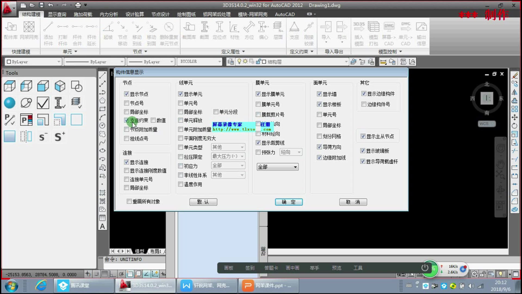
Task: Open the 3D3S 插入模型 tool
Action: click(359, 31)
